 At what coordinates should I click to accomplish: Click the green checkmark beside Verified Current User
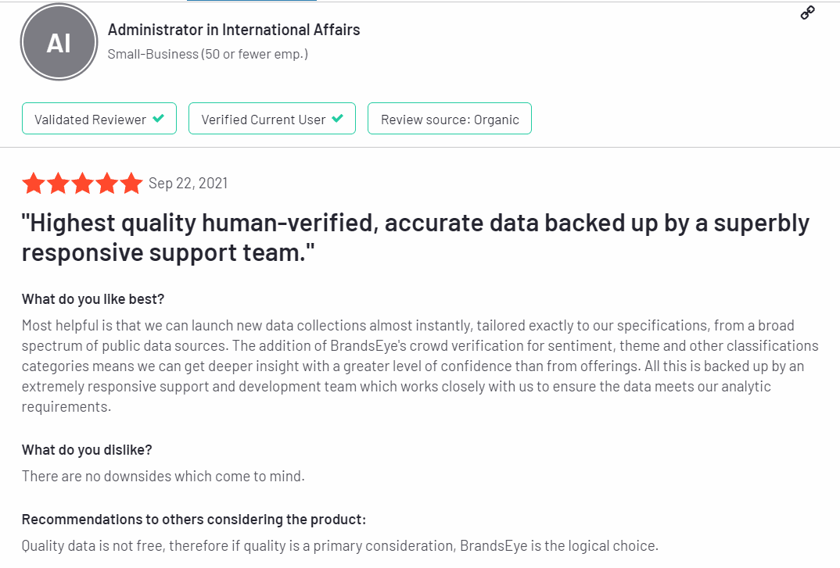(338, 118)
